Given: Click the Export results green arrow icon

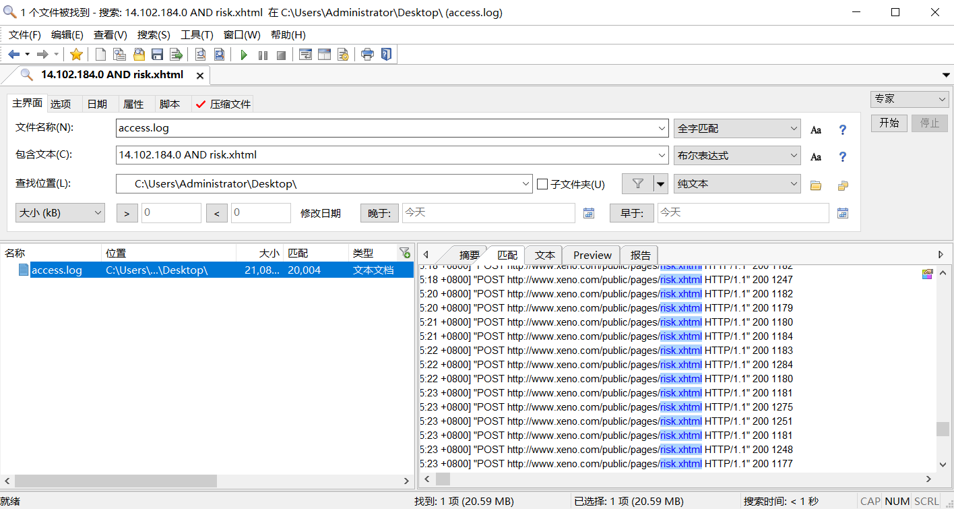Looking at the screenshot, I should click(x=176, y=55).
